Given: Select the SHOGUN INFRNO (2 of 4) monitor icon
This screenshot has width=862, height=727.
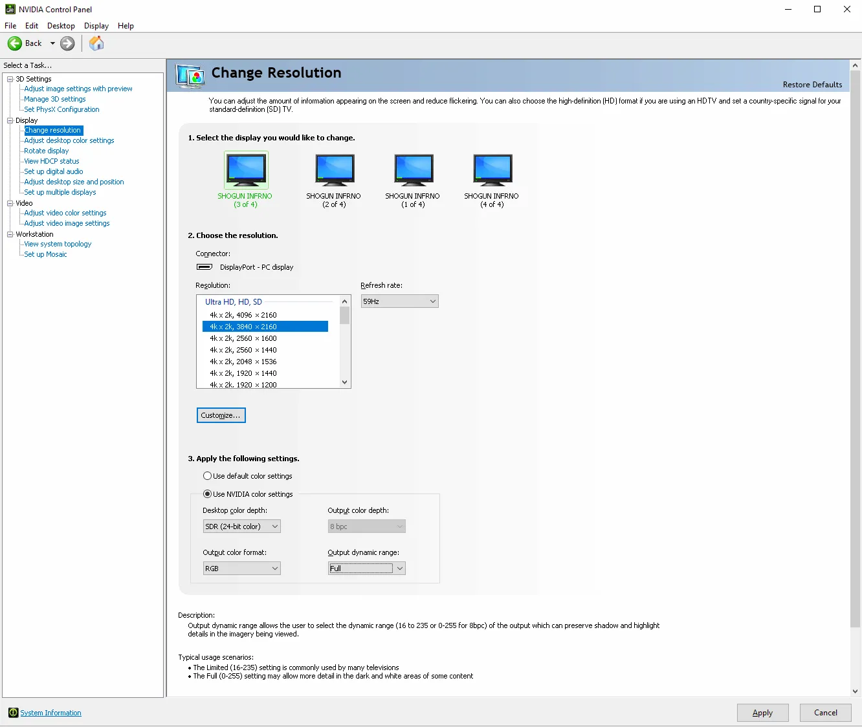Looking at the screenshot, I should click(335, 169).
